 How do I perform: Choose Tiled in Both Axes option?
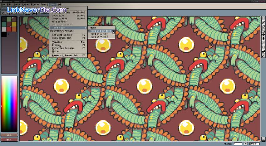(x=100, y=31)
